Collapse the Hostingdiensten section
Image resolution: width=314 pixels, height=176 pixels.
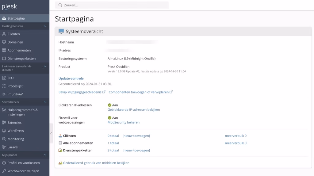coord(45,26)
